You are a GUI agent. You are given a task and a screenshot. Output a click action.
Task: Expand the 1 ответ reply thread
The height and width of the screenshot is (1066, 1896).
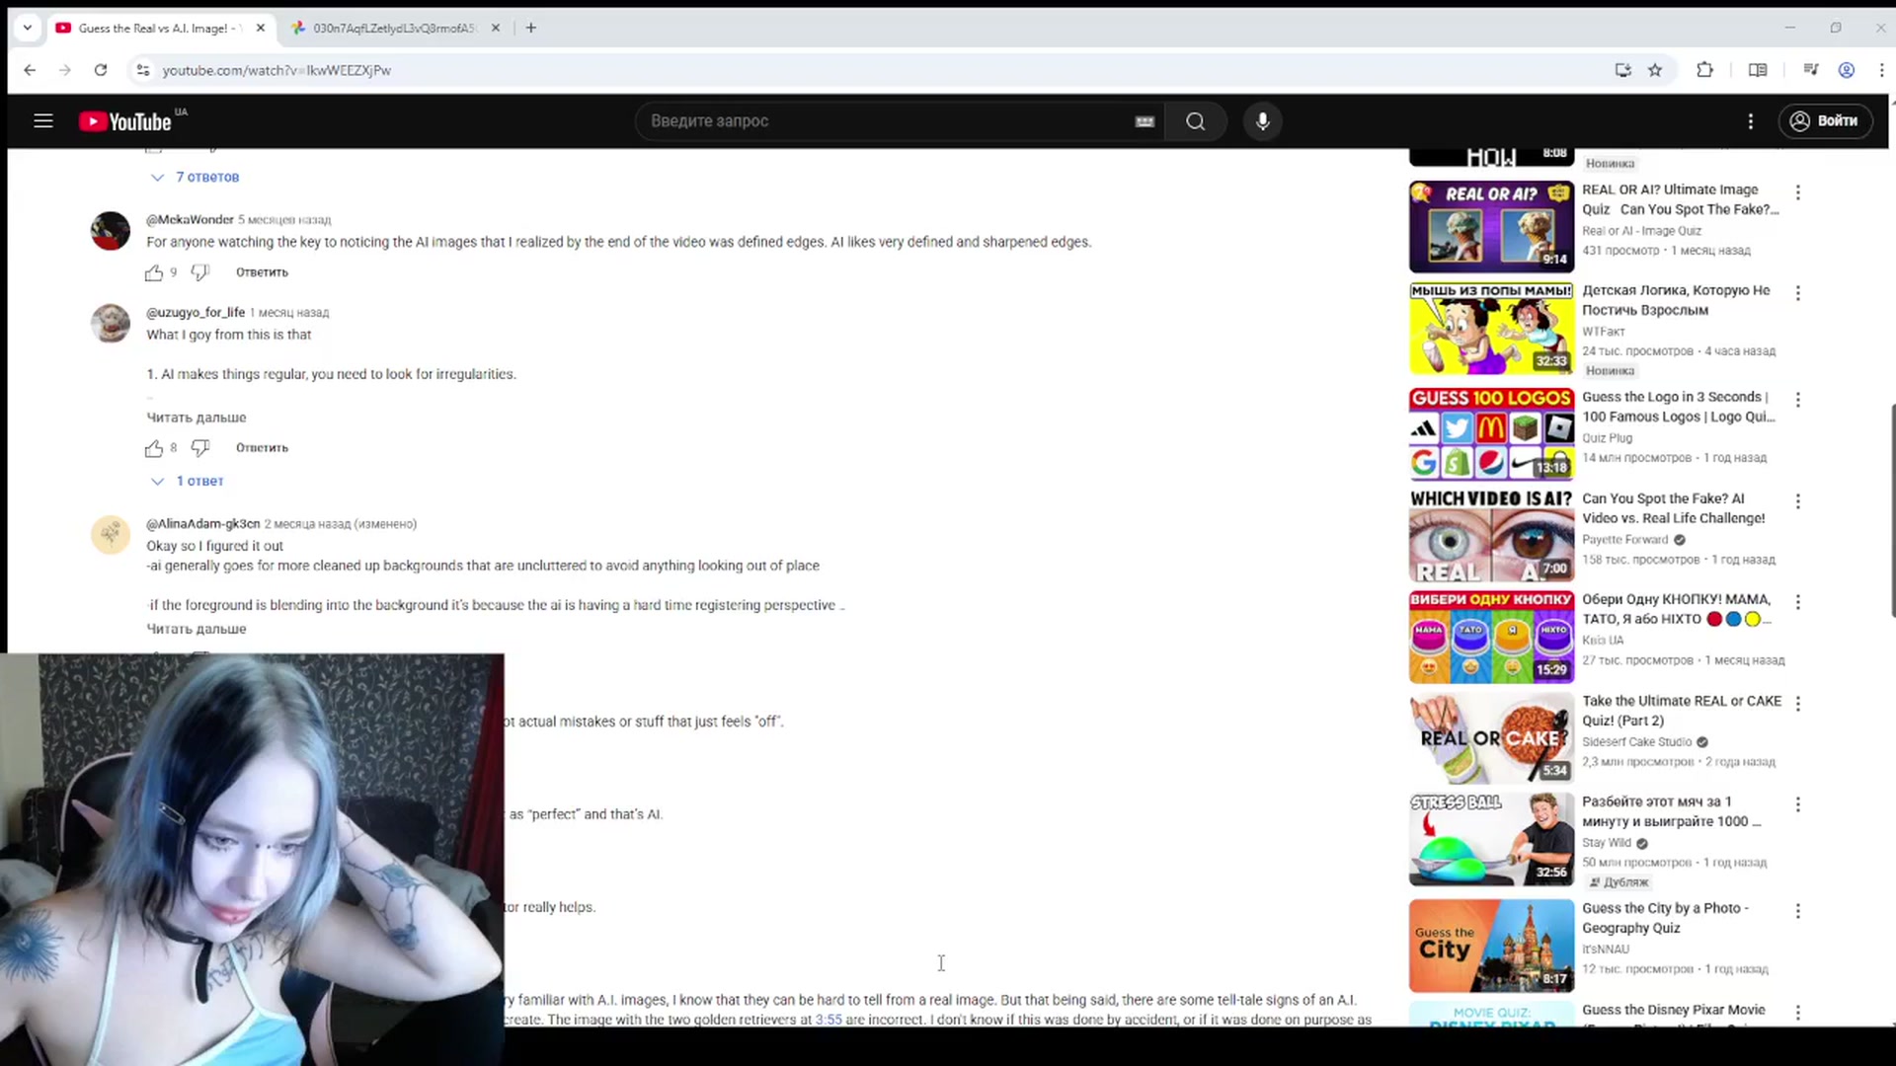click(189, 482)
